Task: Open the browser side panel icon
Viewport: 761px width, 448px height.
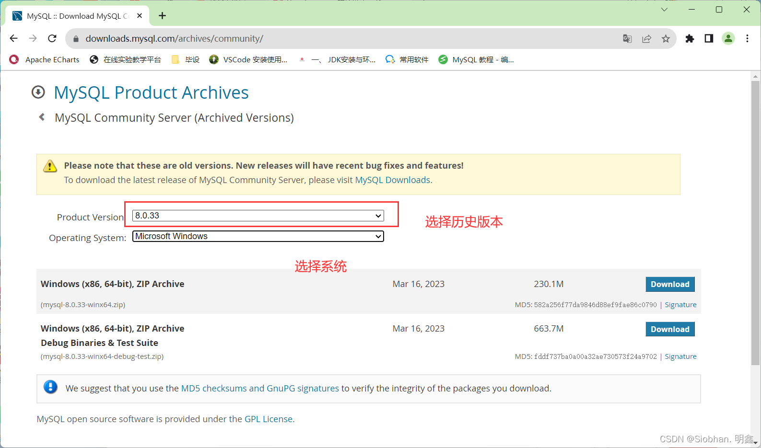Action: pyautogui.click(x=709, y=38)
